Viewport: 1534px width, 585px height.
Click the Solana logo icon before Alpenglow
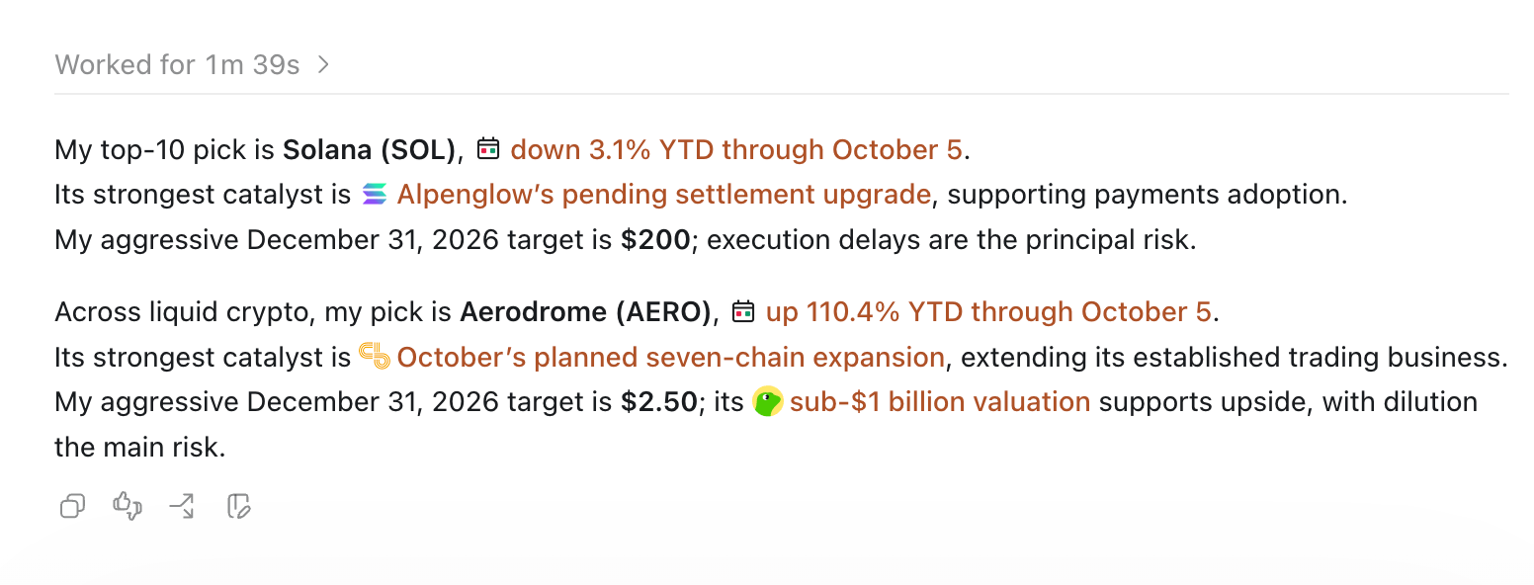[375, 195]
